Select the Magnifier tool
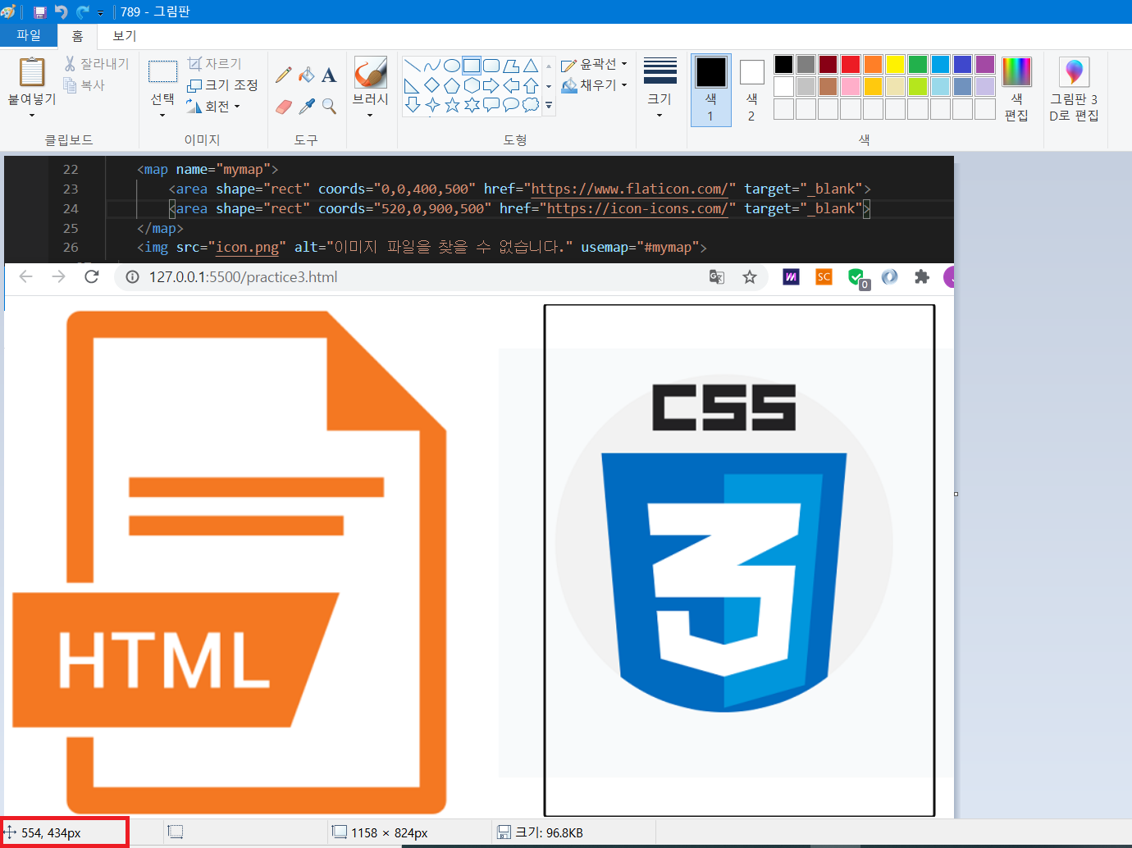Screen dimensions: 1132x848 pyautogui.click(x=329, y=107)
